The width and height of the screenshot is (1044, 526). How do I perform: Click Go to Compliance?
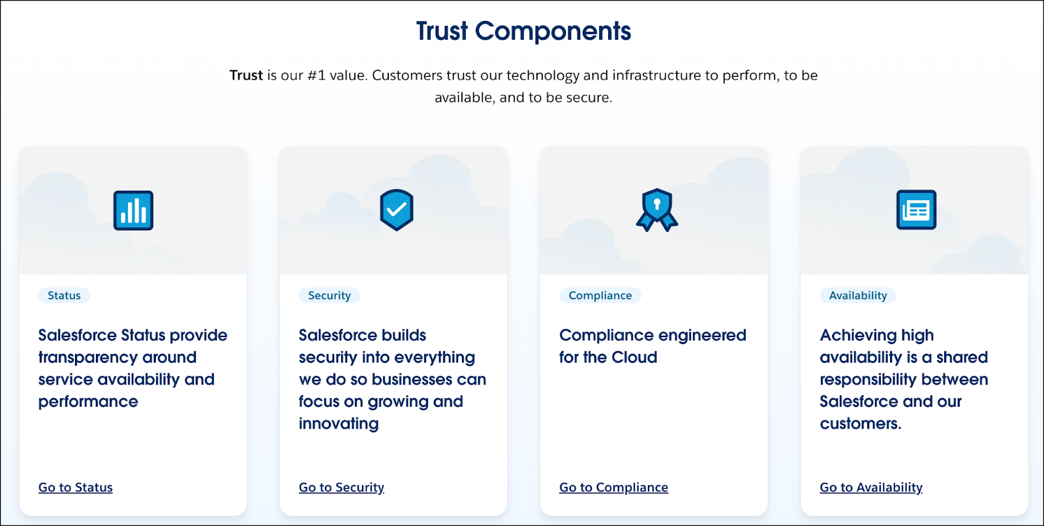613,487
